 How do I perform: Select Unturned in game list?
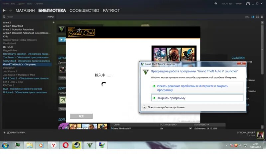click(25, 92)
